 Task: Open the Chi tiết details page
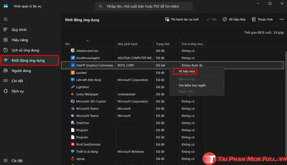coord(17,81)
